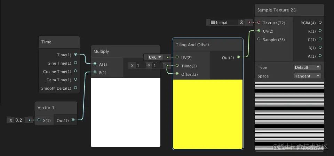
Task: Select the Time node title bar
Action: pyautogui.click(x=59, y=42)
